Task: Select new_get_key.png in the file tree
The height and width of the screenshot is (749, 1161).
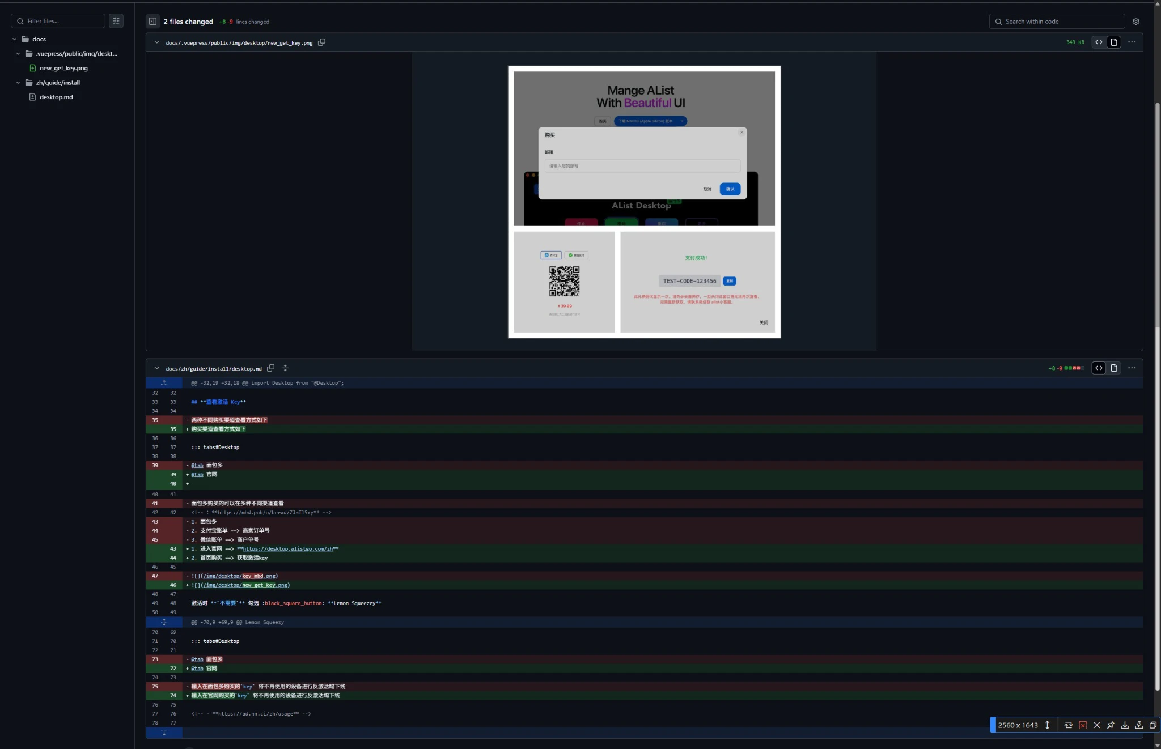Action: [63, 68]
